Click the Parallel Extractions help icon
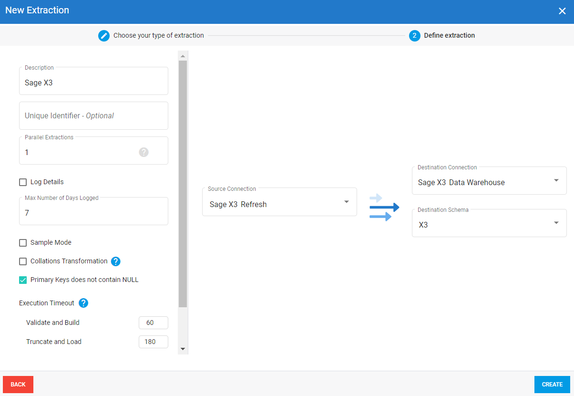The height and width of the screenshot is (396, 574). pyautogui.click(x=144, y=152)
